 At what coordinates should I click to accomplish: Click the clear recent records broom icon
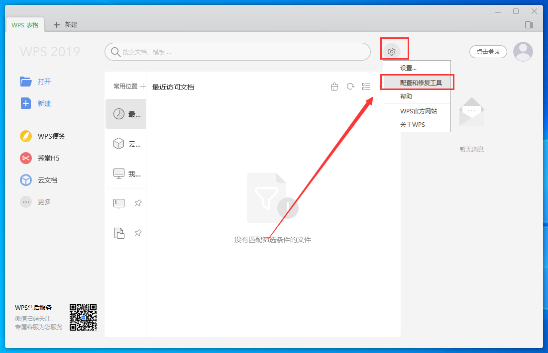[x=334, y=87]
